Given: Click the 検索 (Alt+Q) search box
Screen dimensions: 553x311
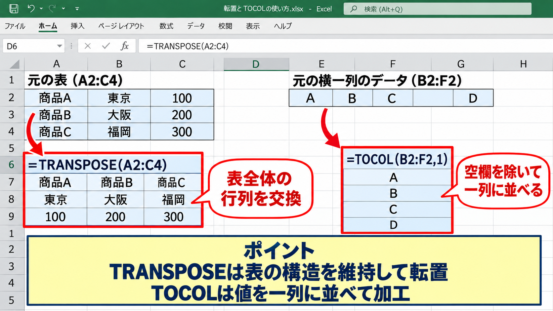Looking at the screenshot, I should click(437, 9).
